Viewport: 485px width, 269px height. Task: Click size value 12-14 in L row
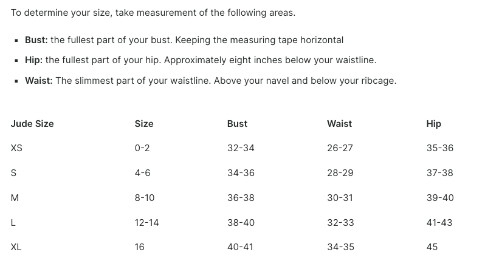(146, 223)
